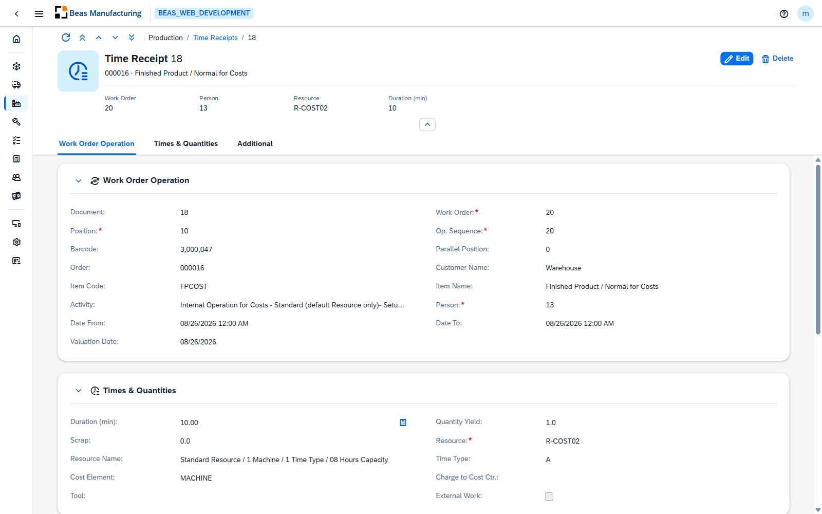
Task: Click the Order value 000016
Action: tap(192, 268)
